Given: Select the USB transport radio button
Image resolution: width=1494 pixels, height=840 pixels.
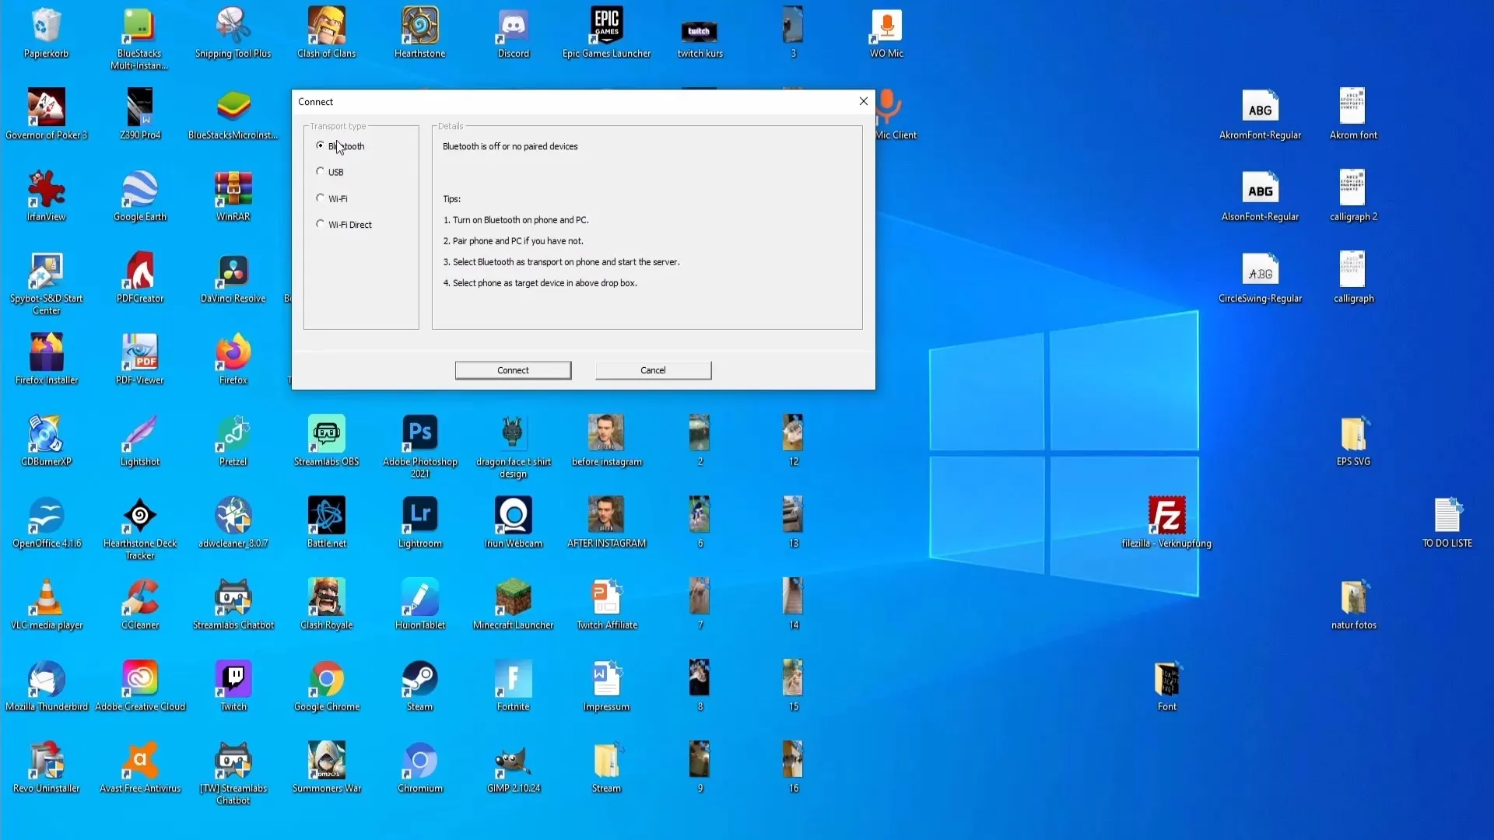Looking at the screenshot, I should [320, 171].
